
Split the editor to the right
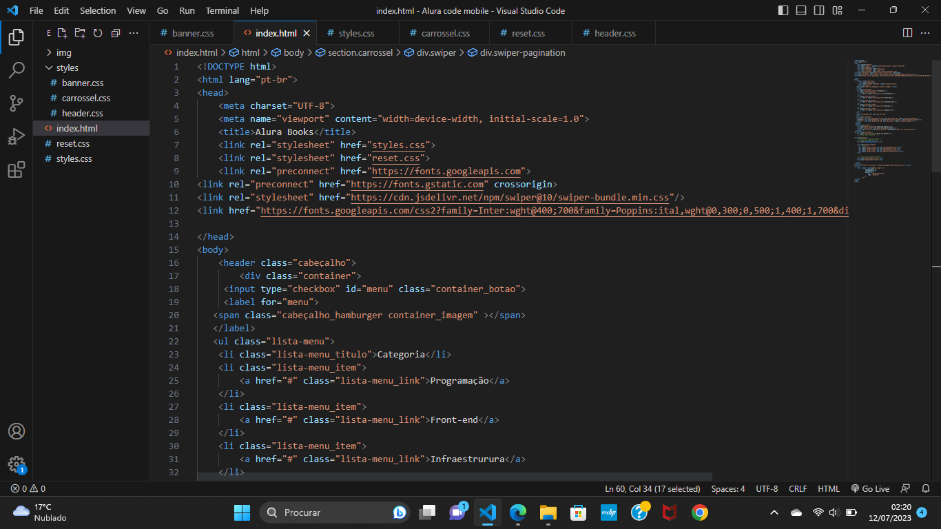[907, 33]
